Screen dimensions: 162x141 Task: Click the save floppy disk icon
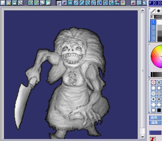point(15,3)
